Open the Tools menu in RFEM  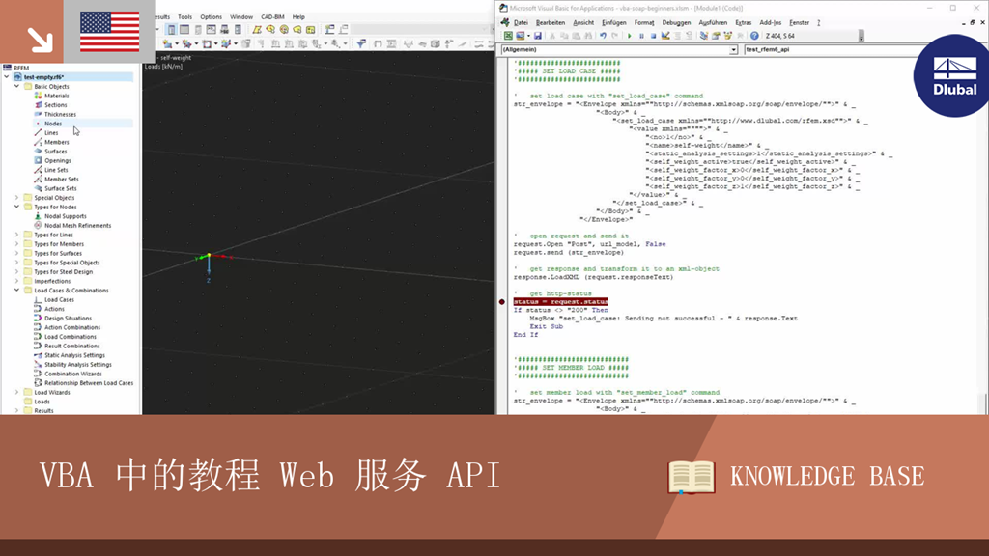[184, 17]
